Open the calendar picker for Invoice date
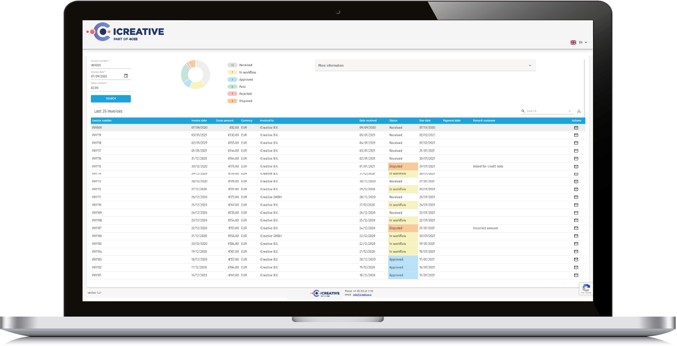Viewport: 677px width, 346px height. tap(126, 76)
